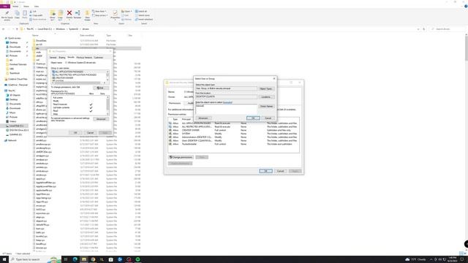Open the Easy access dropdown
Image resolution: width=468 pixels, height=263 pixels.
point(99,15)
